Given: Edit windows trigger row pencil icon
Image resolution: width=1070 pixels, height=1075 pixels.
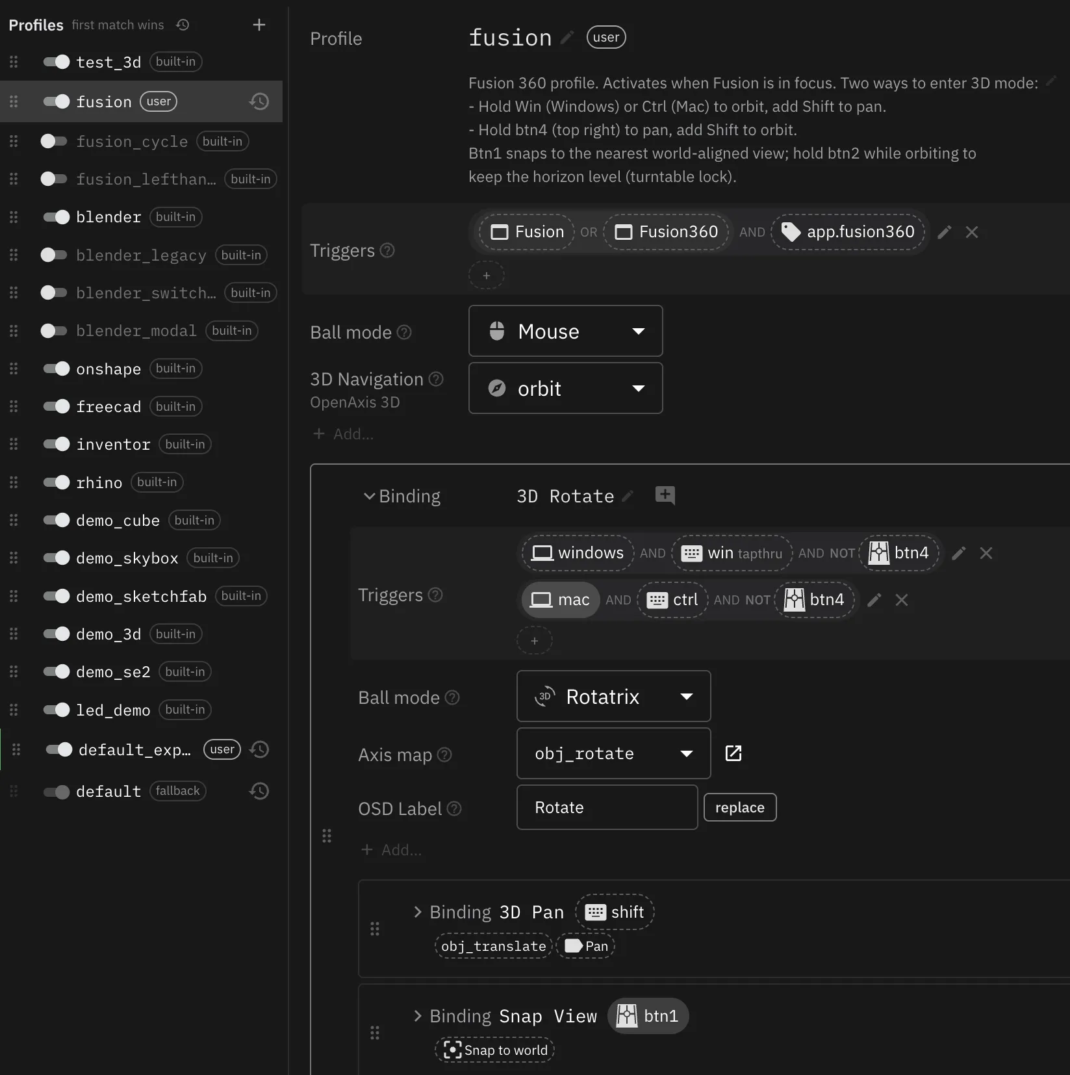Looking at the screenshot, I should (x=959, y=553).
